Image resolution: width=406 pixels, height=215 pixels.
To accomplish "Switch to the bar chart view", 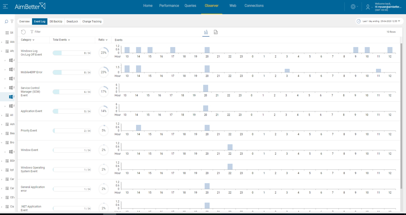I will 206,32.
